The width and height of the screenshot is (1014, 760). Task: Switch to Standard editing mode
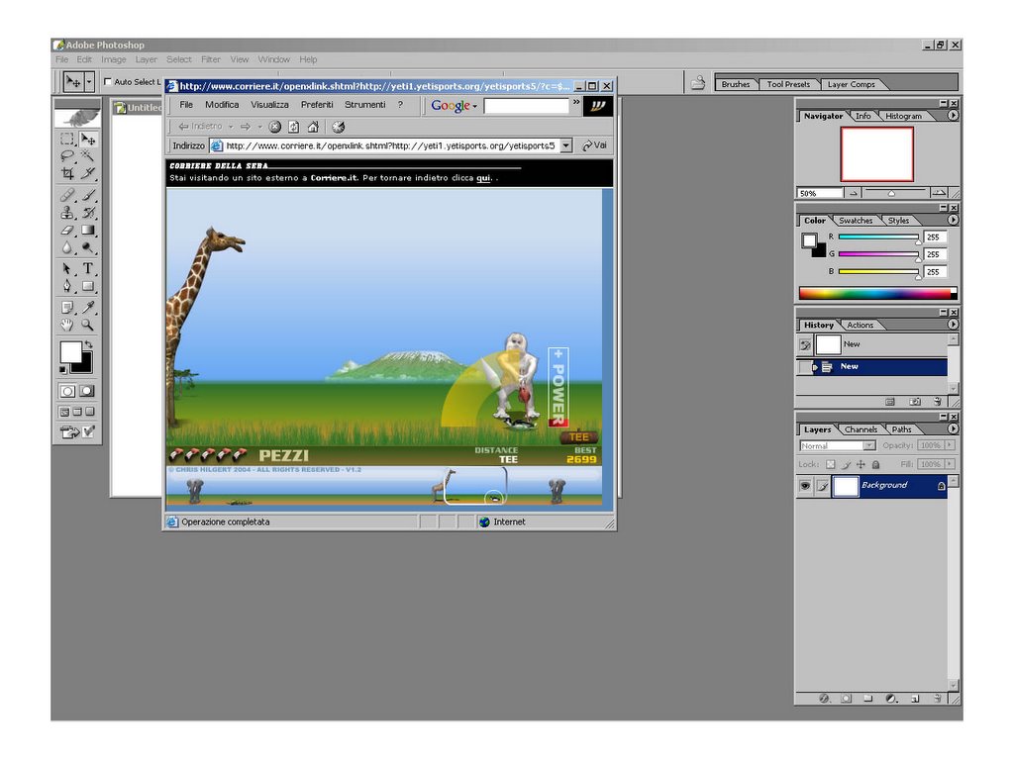click(x=67, y=391)
